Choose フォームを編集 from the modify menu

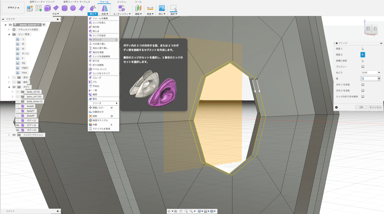pos(103,18)
